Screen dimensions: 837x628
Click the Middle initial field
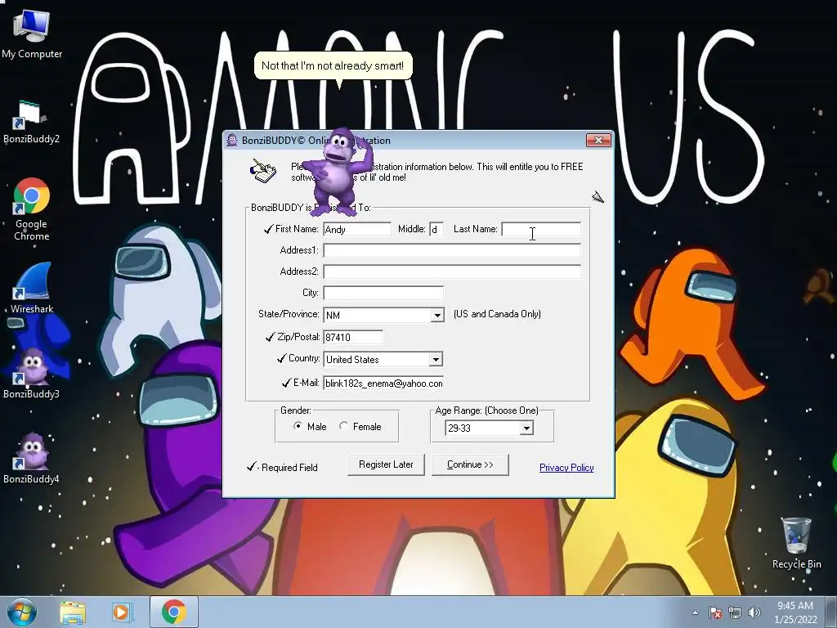pyautogui.click(x=436, y=229)
